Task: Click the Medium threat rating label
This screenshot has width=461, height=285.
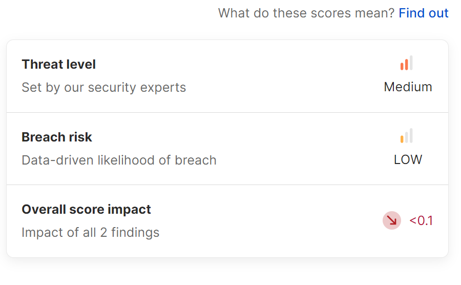Action: click(x=408, y=87)
